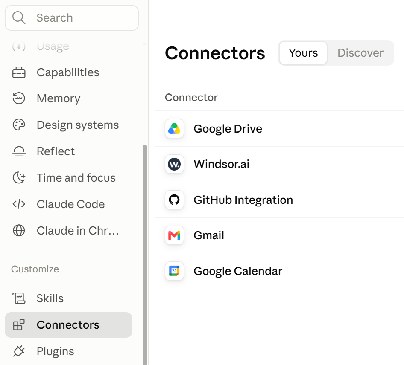This screenshot has width=404, height=365.
Task: Click the Connector column header
Action: coord(191,98)
